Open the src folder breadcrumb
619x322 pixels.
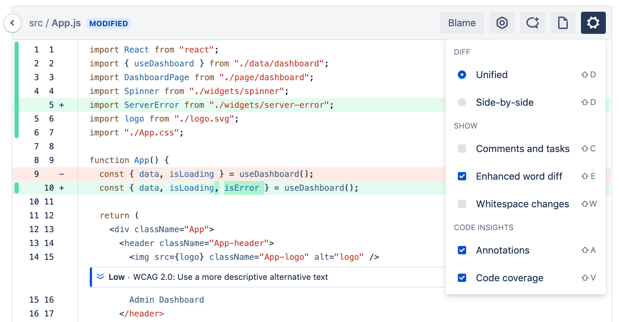[x=36, y=23]
